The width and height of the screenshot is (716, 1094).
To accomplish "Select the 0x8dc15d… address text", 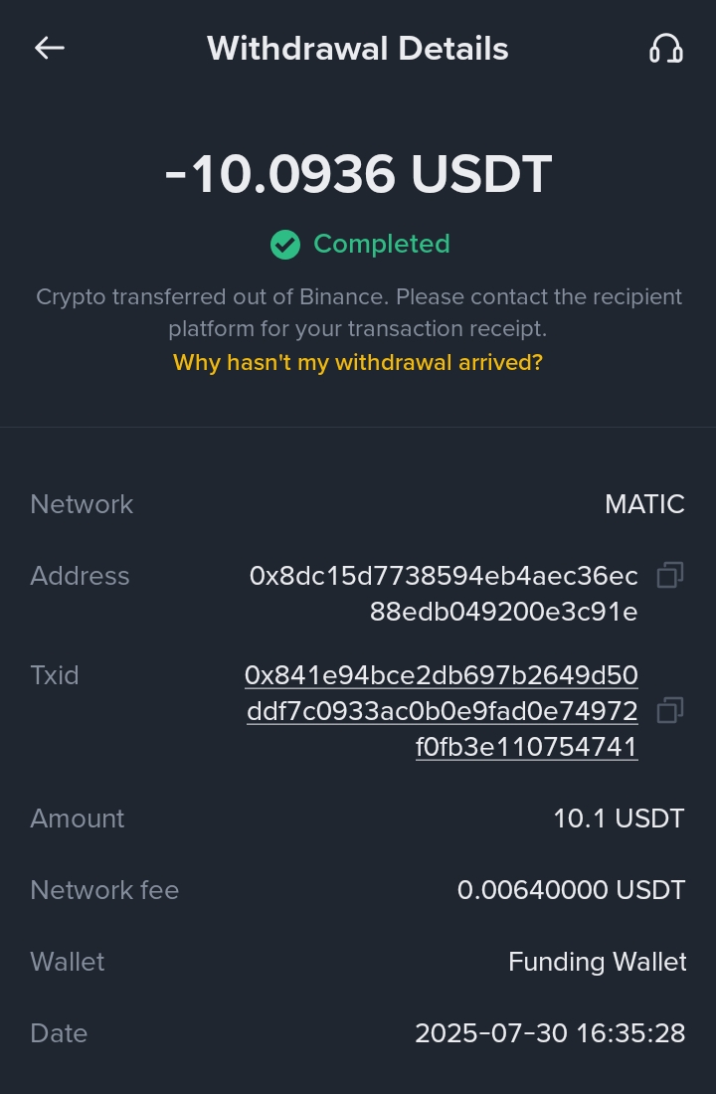I will (x=444, y=594).
